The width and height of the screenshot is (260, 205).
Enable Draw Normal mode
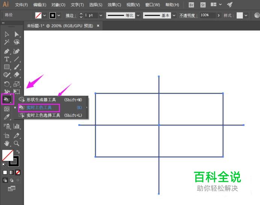click(x=5, y=180)
